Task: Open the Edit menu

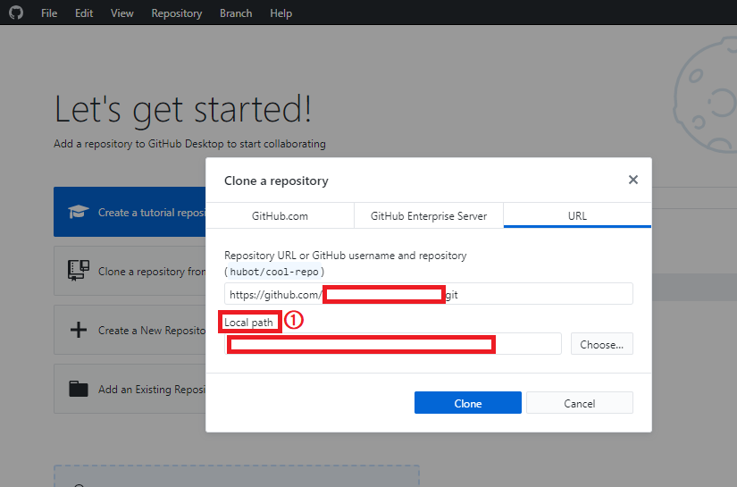Action: click(84, 13)
